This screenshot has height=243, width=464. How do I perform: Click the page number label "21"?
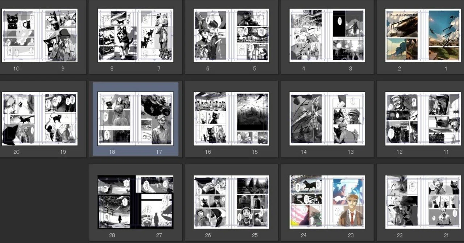point(446,235)
